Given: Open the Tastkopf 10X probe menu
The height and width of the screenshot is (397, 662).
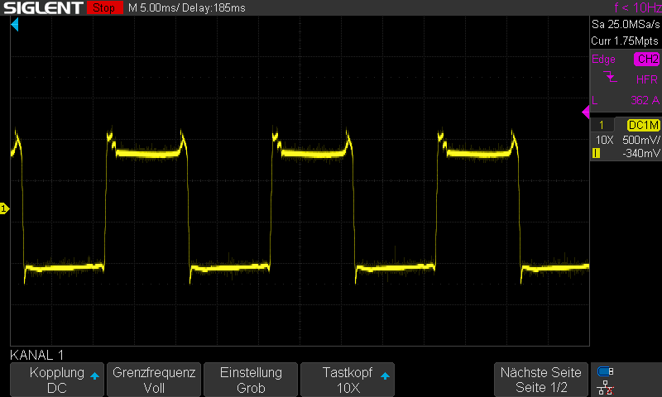Looking at the screenshot, I should point(348,380).
